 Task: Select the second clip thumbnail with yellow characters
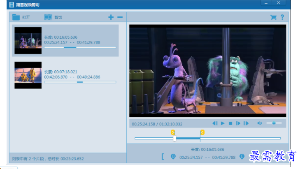[x=28, y=75]
